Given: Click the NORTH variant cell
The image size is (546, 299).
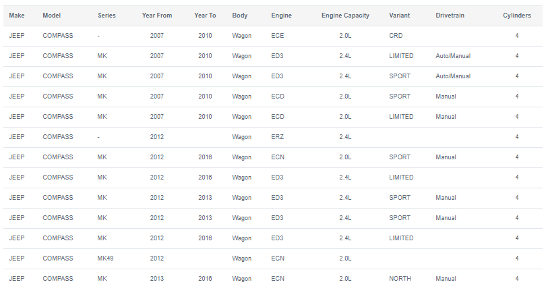Looking at the screenshot, I should coord(400,279).
